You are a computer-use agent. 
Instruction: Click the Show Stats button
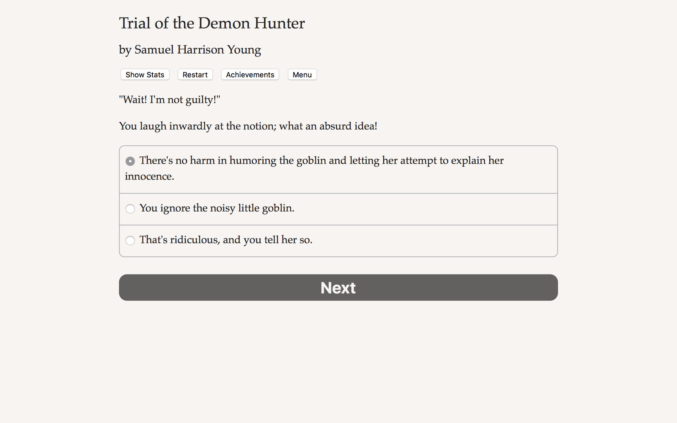[x=145, y=74]
